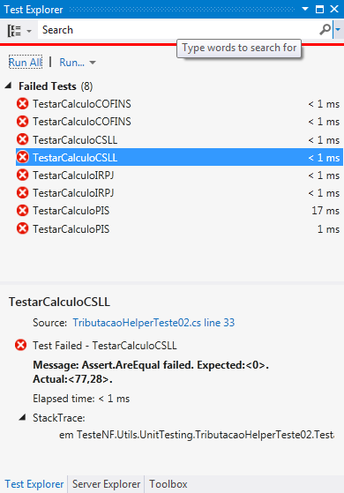344x493 pixels.
Task: Close the Test Explorer panel
Action: click(x=334, y=10)
